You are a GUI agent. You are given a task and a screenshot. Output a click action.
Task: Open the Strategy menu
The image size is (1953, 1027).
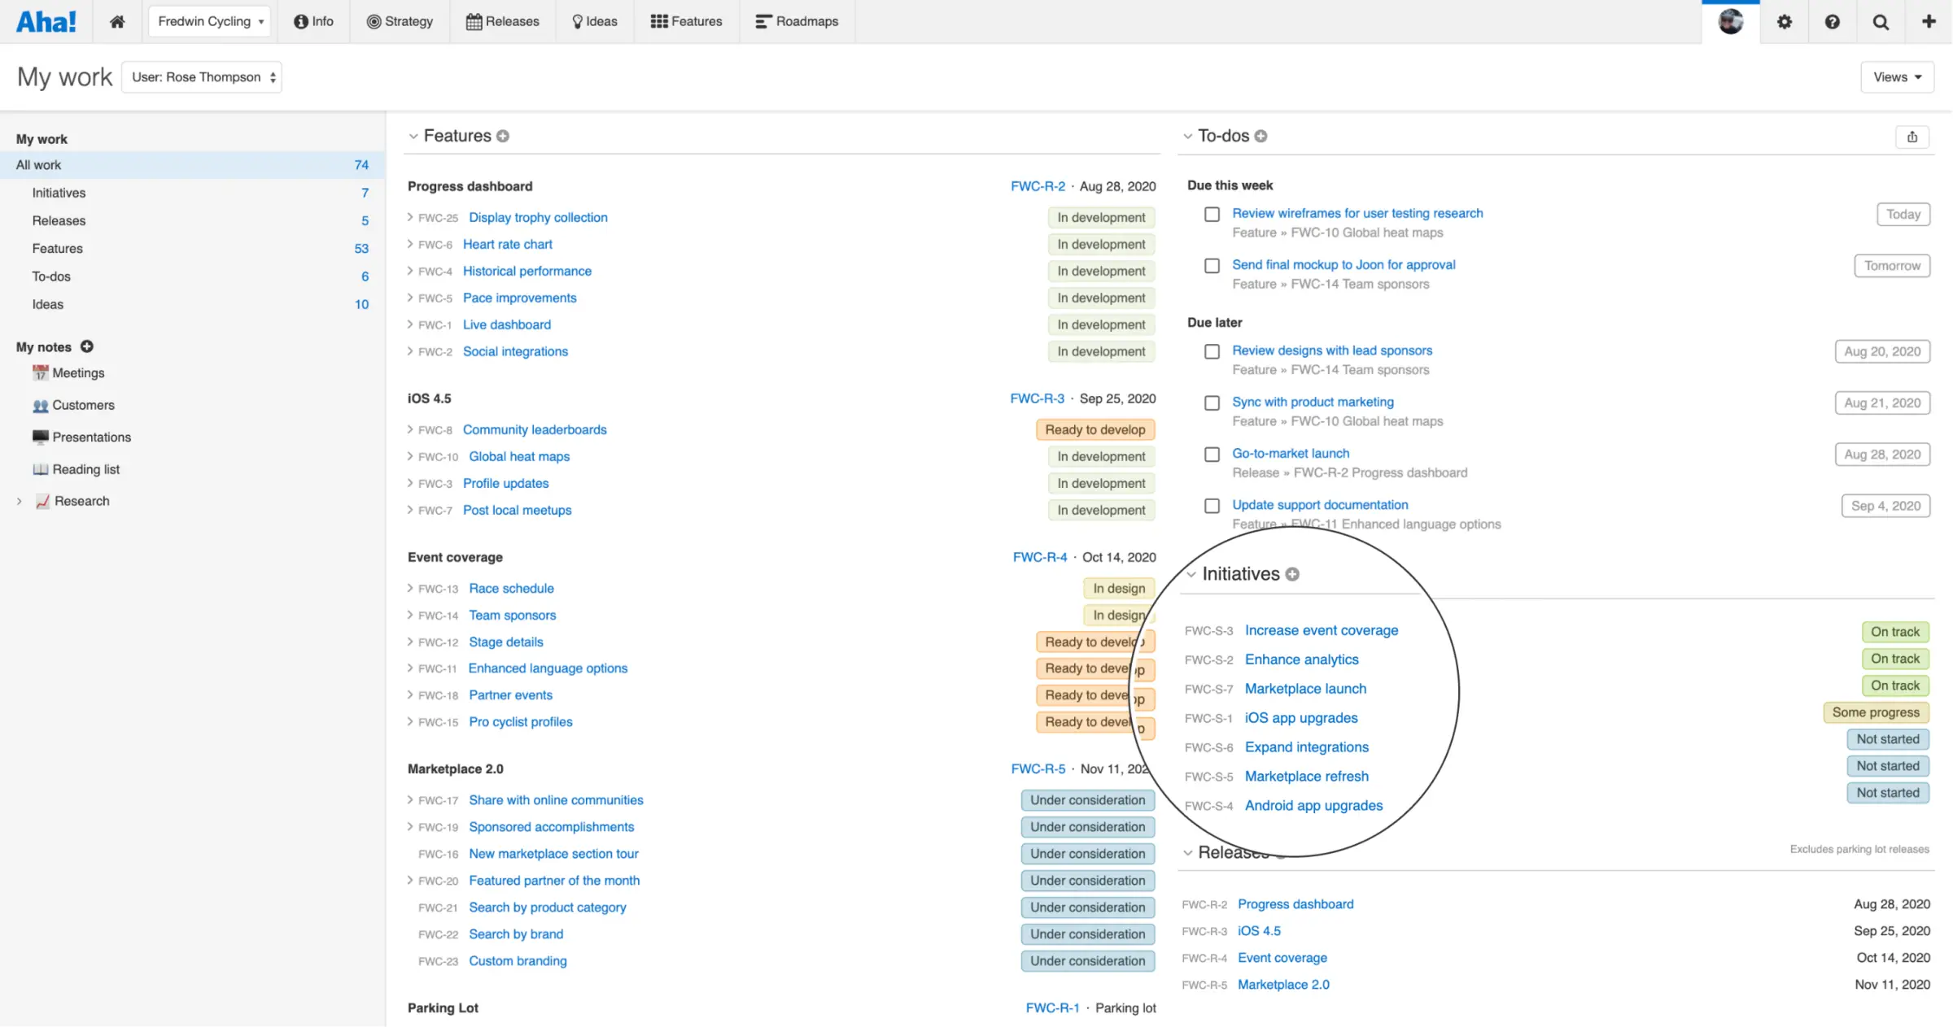[x=400, y=21]
